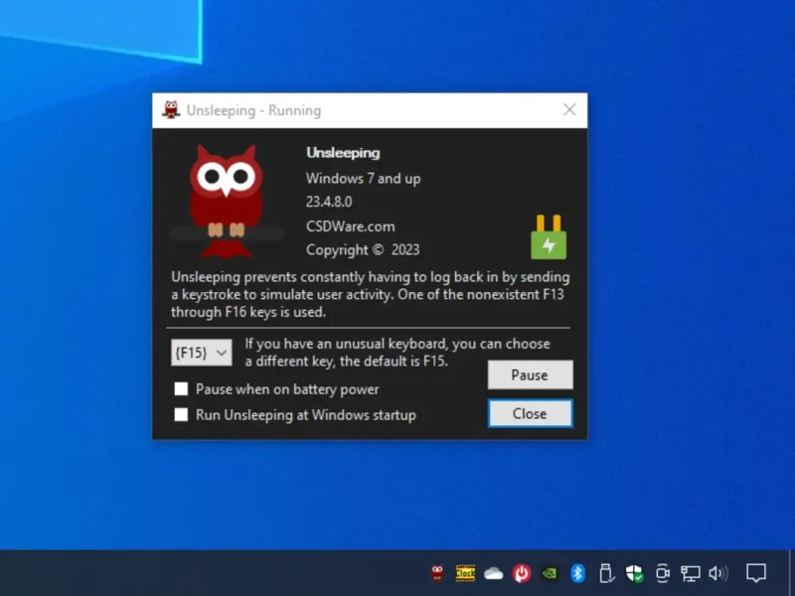Click the Pause button
Image resolution: width=795 pixels, height=596 pixels.
pos(531,374)
